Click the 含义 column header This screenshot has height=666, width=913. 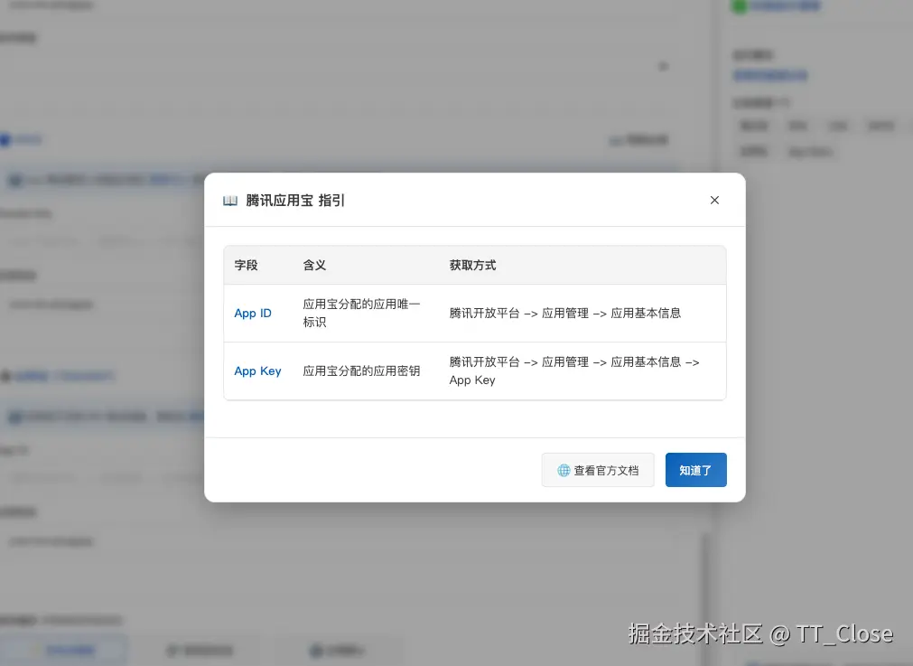click(314, 265)
